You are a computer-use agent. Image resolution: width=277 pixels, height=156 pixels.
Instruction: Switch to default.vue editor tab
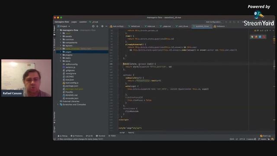134,26
